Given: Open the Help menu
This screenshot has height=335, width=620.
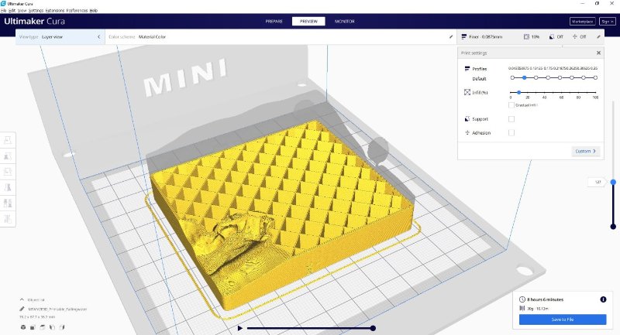Looking at the screenshot, I should tap(93, 11).
